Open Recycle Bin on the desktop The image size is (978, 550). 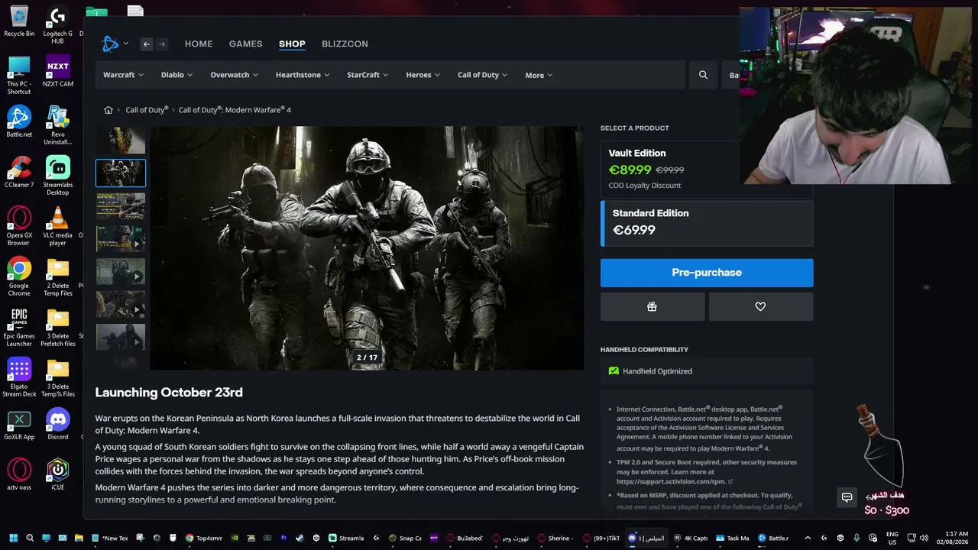pos(19,22)
